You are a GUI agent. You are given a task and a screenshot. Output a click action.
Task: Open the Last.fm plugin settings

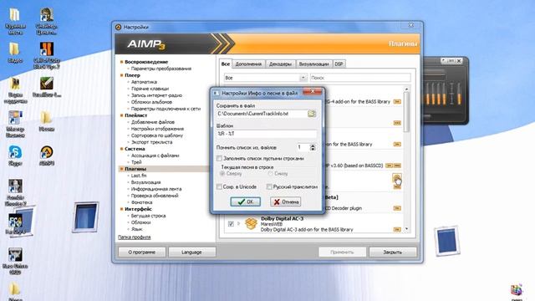pos(139,176)
